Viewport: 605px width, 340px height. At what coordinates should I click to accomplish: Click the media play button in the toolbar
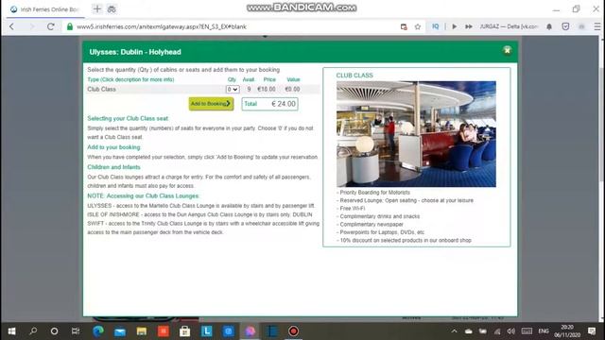click(454, 26)
